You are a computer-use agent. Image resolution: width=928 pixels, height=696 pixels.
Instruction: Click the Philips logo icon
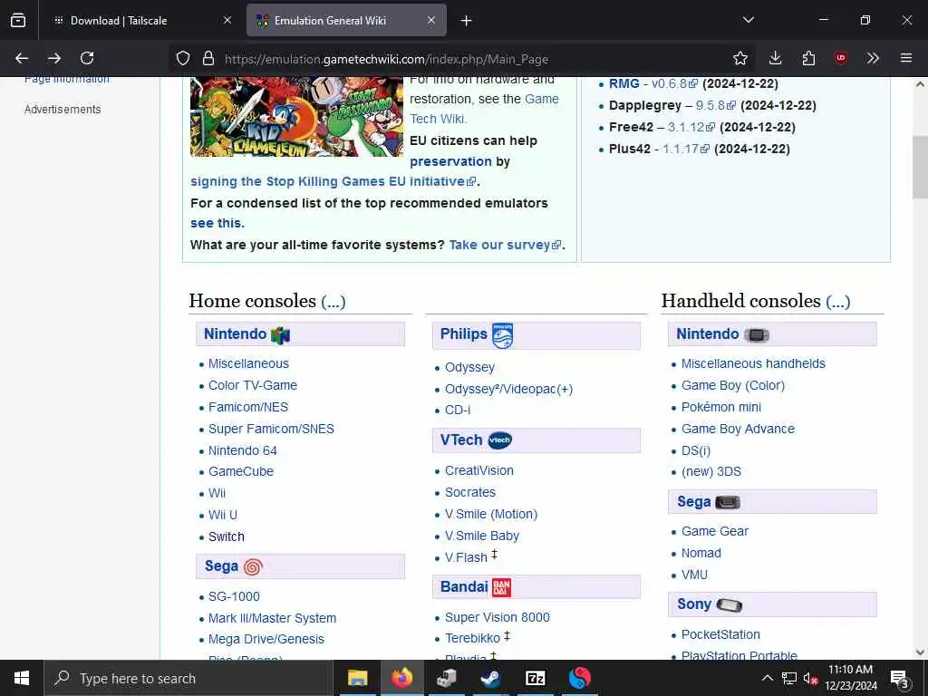coord(502,335)
